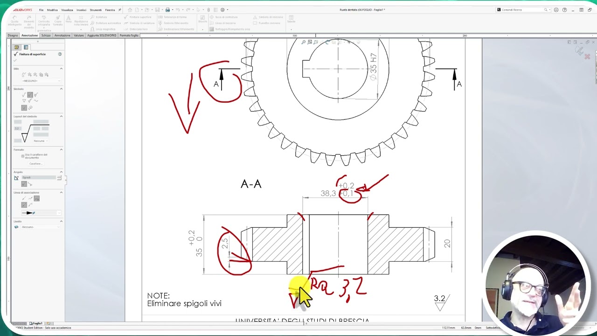Click Simbolo Riferimento tool
Screen dimensions: 597x336
tap(174, 23)
